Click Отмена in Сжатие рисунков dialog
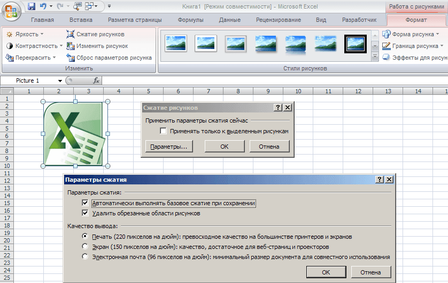Viewport: 448px width, 283px height. 269,147
